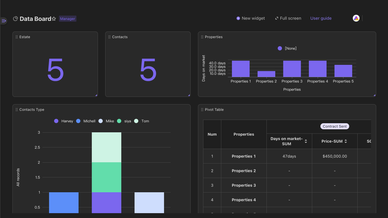Viewport: 388px width, 218px height.
Task: Select the Properties 1 pivot row label
Action: click(244, 156)
